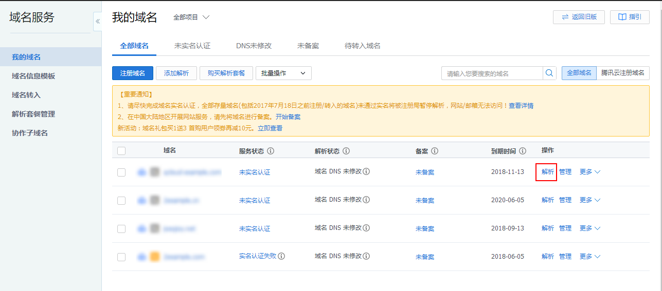Viewport: 662px width, 291px height.
Task: Click the 添加解析 button
Action: point(176,73)
